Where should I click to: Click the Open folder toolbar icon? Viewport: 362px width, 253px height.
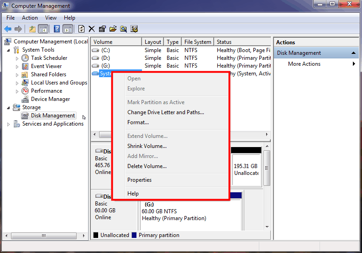113,29
